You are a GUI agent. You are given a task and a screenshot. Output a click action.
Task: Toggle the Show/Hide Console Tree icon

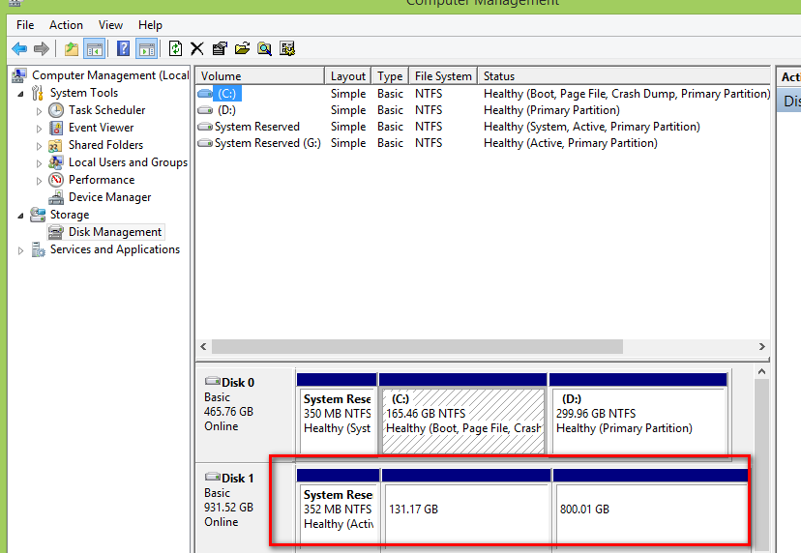95,49
